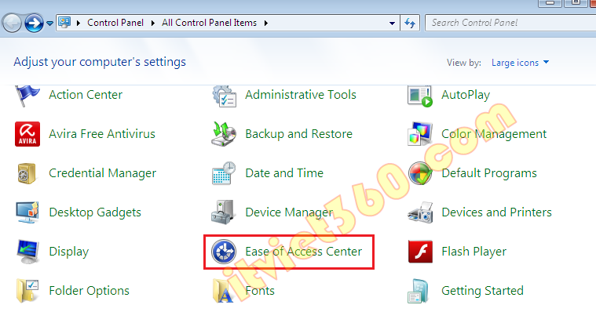The height and width of the screenshot is (312, 596).
Task: Click the Folder Options link
Action: pos(89,290)
